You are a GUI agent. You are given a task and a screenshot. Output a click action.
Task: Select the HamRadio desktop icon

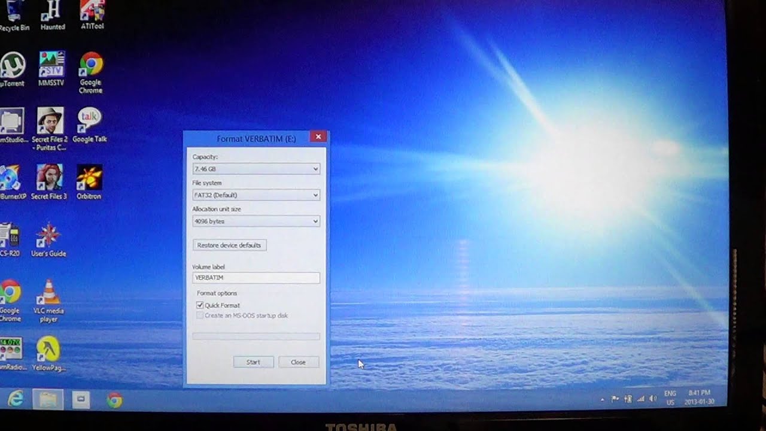click(12, 353)
